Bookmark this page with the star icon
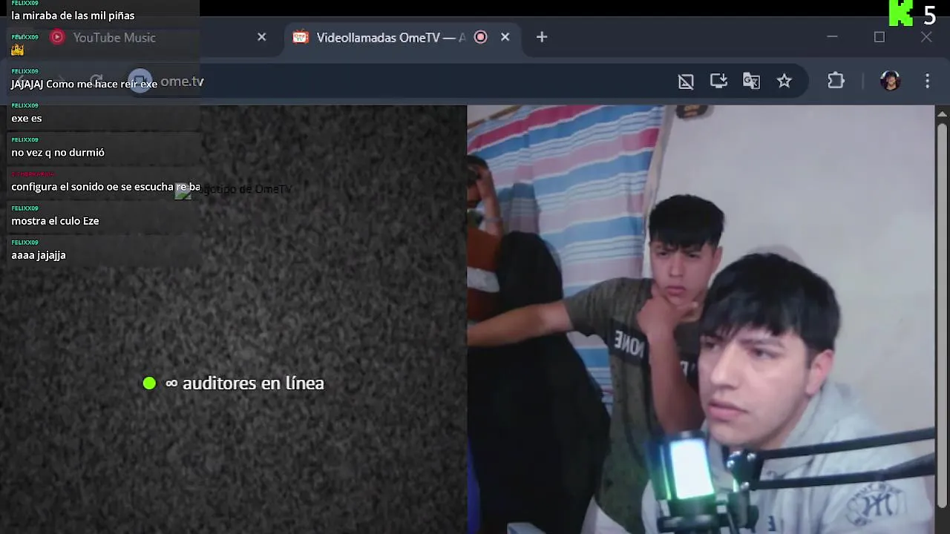 tap(784, 82)
